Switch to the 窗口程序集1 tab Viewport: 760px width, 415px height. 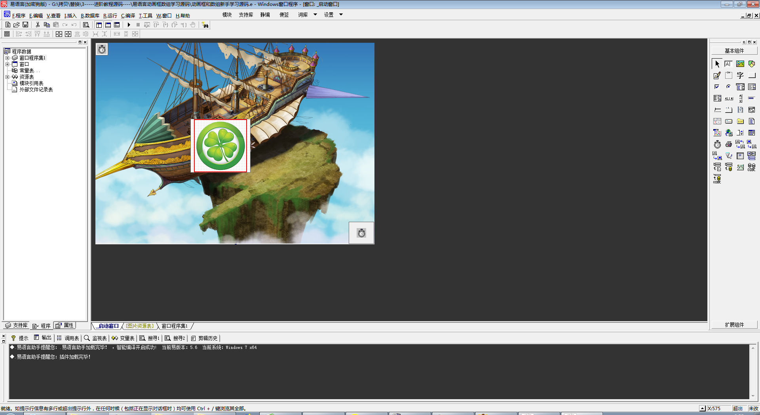click(x=175, y=326)
